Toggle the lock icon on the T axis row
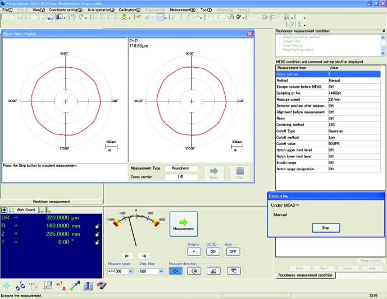 coord(97,242)
